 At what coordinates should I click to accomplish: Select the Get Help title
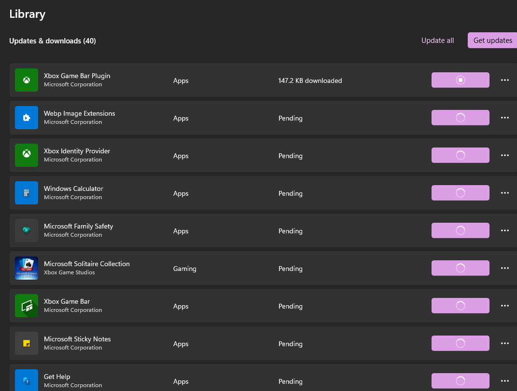(57, 377)
